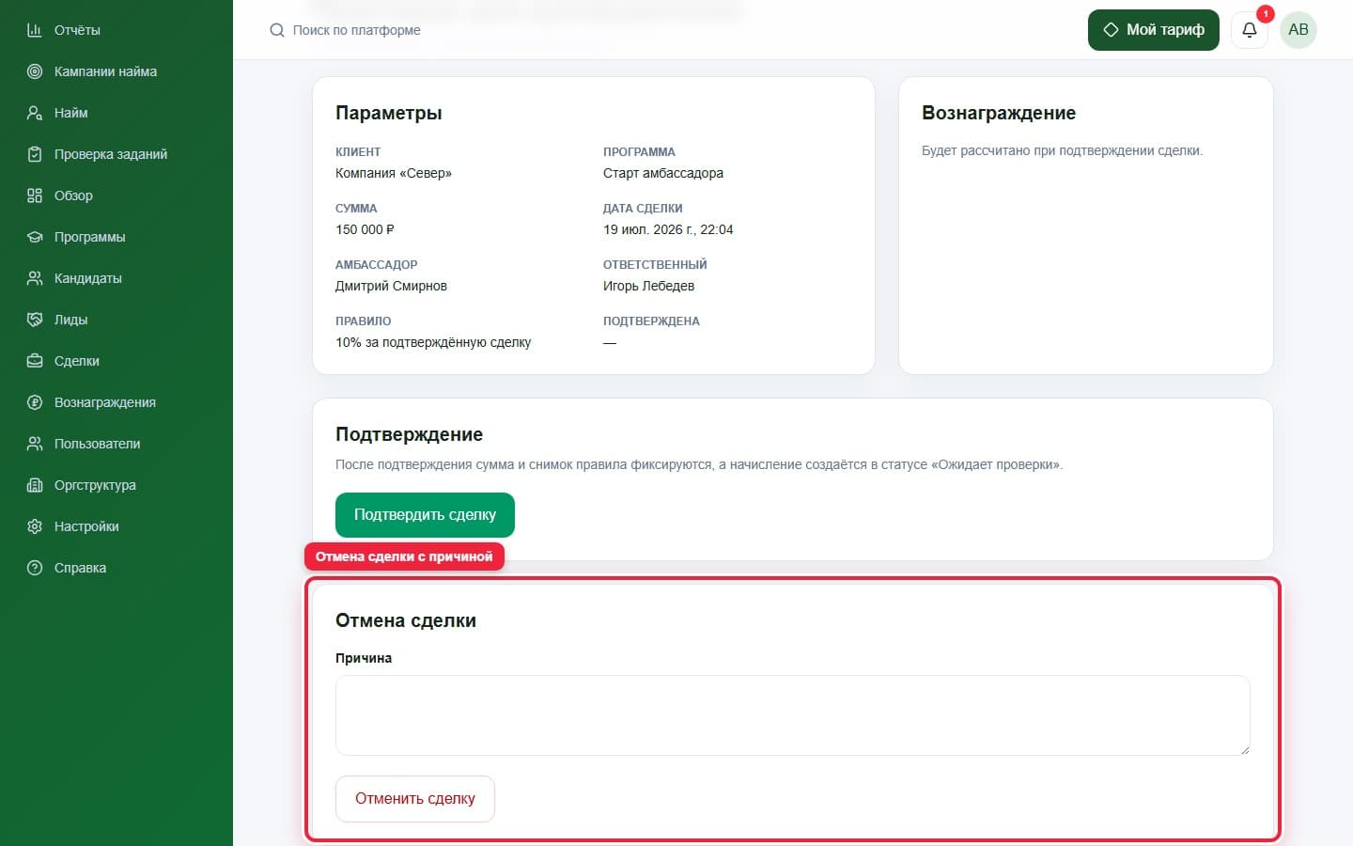1353x846 pixels.
Task: Click the Кампании найма target icon
Action: point(35,71)
